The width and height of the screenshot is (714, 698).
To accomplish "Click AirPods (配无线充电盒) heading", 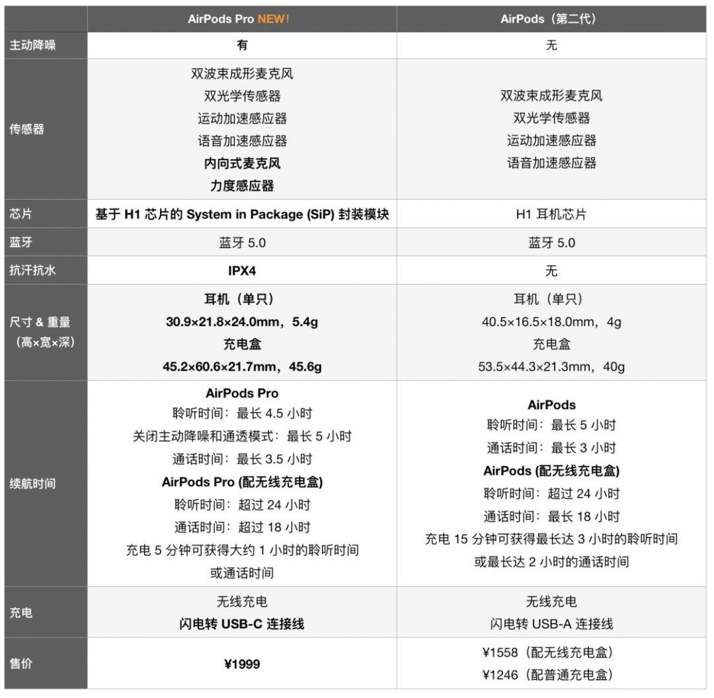I will 551,470.
